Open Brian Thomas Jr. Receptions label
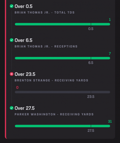120x143 pixels. pos(46,46)
